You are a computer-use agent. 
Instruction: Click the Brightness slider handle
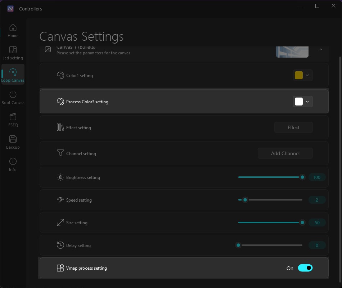[x=302, y=177]
